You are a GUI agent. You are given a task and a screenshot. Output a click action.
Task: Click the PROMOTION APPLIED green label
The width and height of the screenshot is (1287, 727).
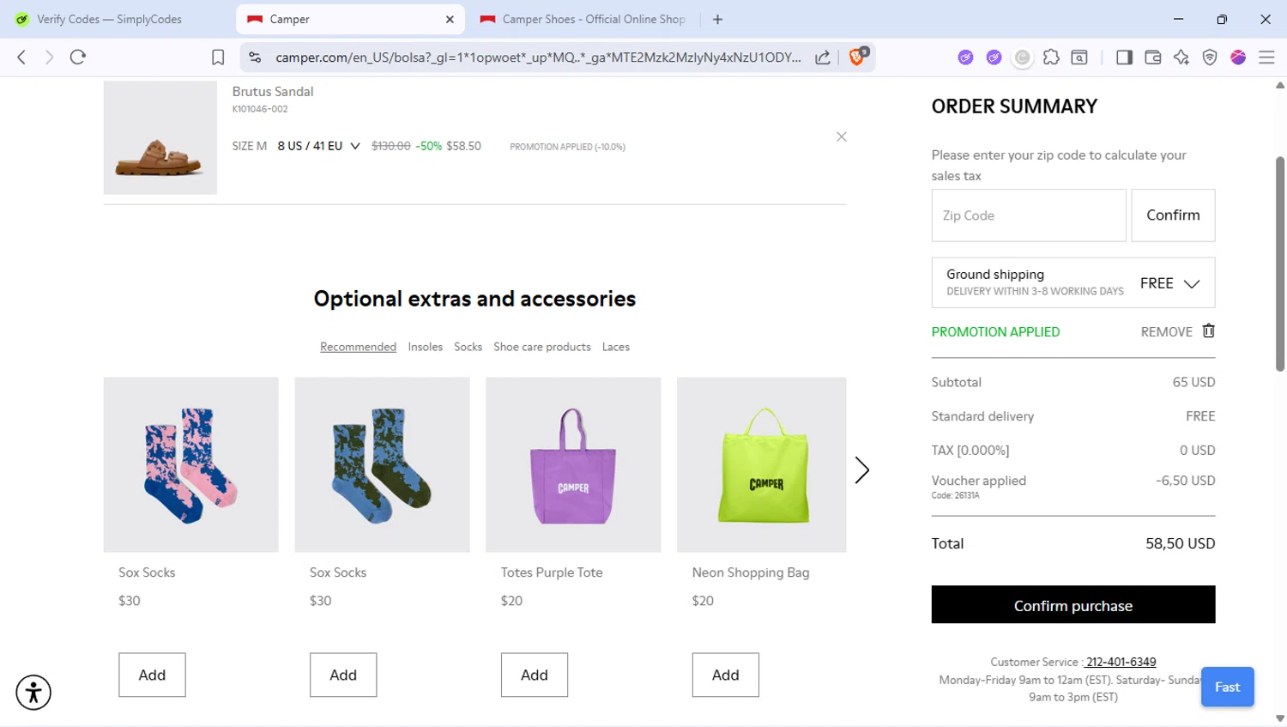point(995,332)
